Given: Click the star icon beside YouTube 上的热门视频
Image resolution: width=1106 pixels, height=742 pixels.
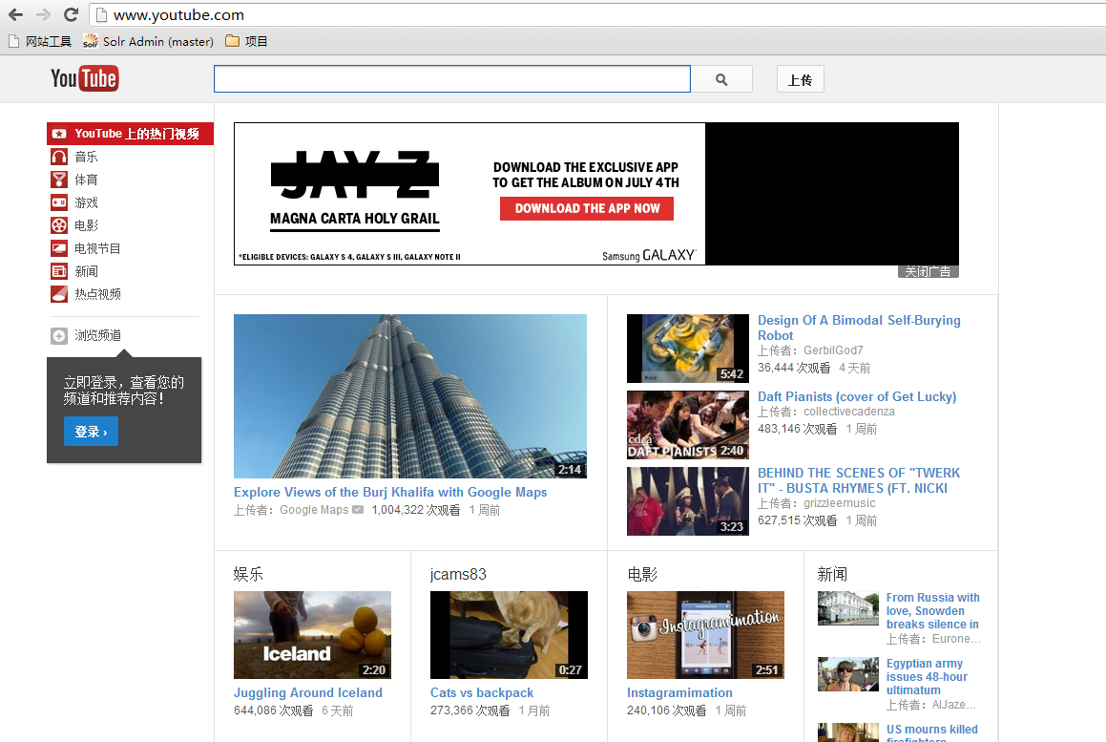Looking at the screenshot, I should point(59,134).
